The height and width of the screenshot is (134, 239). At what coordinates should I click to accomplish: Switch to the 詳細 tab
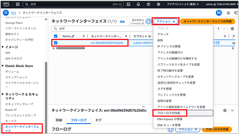(59, 120)
